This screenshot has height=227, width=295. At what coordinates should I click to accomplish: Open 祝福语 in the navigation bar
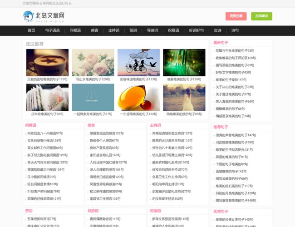coord(173,30)
